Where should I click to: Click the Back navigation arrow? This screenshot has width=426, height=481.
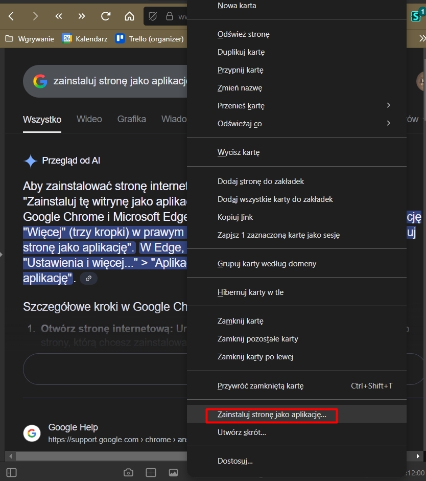pyautogui.click(x=11, y=16)
